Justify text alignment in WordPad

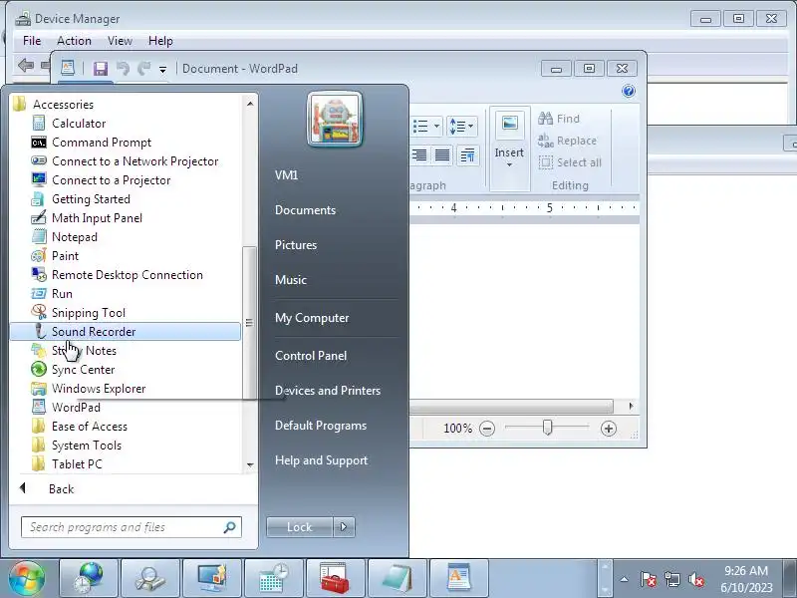442,155
